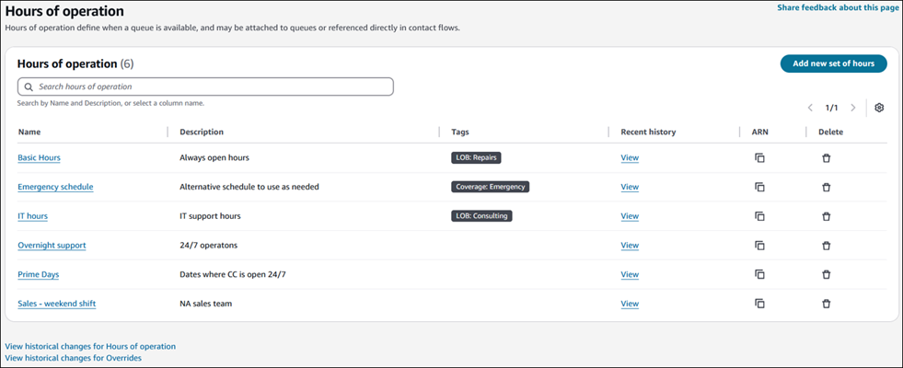The height and width of the screenshot is (368, 903).
Task: View recent history for Prime Days
Action: click(x=630, y=274)
